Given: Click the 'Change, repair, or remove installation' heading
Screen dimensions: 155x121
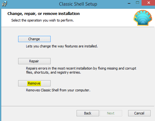Looking at the screenshot, I should 43,14.
